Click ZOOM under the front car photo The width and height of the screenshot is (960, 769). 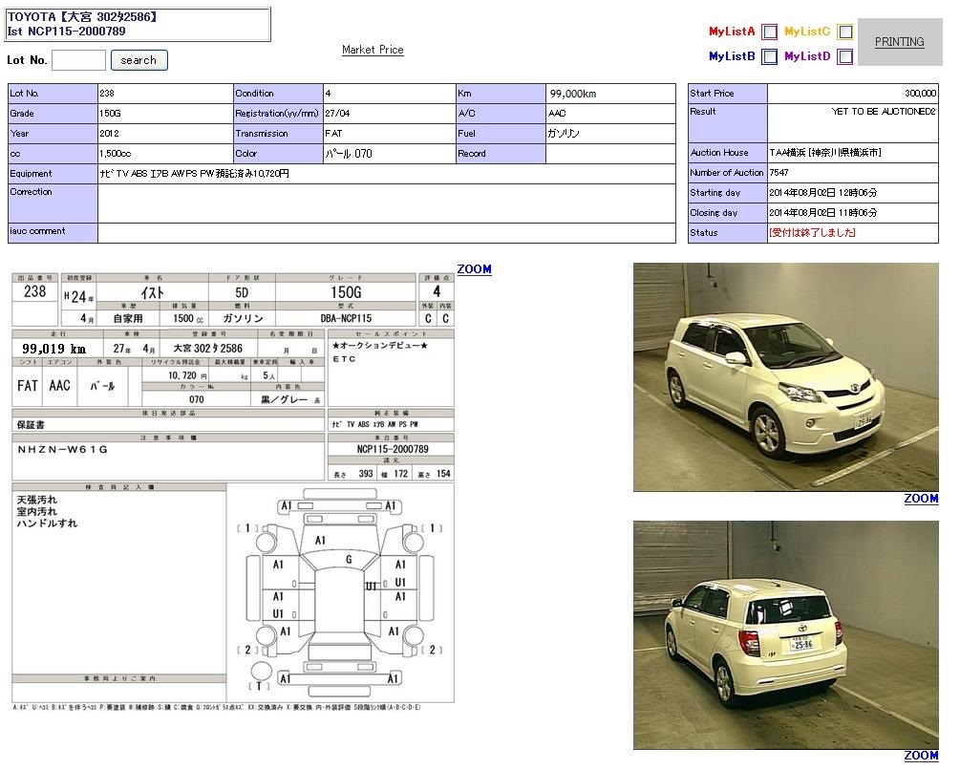pos(921,499)
